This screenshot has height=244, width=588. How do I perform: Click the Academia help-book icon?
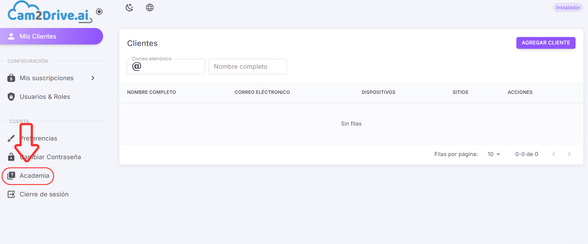[11, 176]
